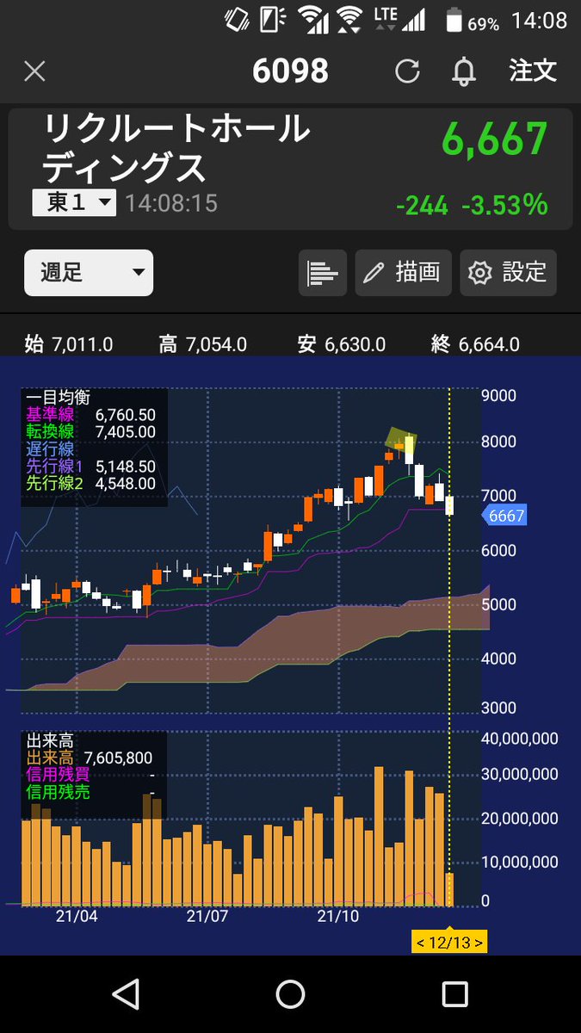This screenshot has height=1033, width=581.
Task: Tap the Android back button
Action: 127,994
